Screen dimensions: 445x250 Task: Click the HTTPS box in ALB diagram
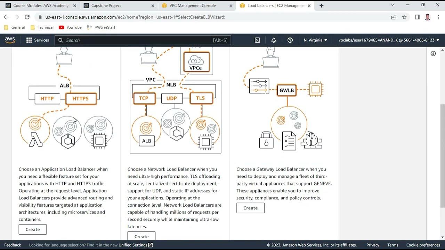[81, 99]
